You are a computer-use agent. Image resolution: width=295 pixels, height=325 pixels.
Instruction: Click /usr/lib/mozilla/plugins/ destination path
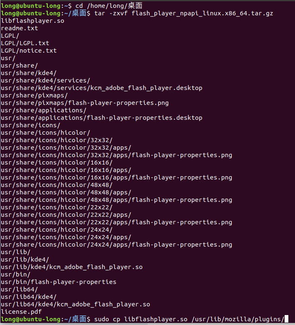point(238,319)
